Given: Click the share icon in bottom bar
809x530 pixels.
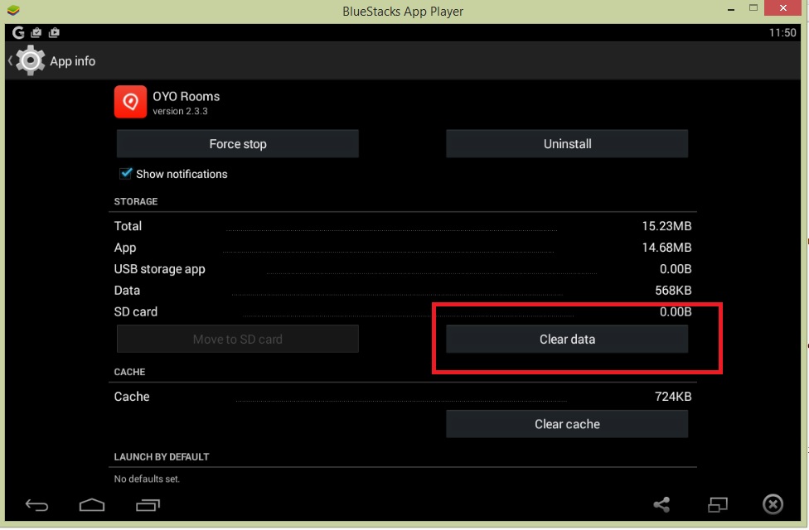Looking at the screenshot, I should point(661,504).
